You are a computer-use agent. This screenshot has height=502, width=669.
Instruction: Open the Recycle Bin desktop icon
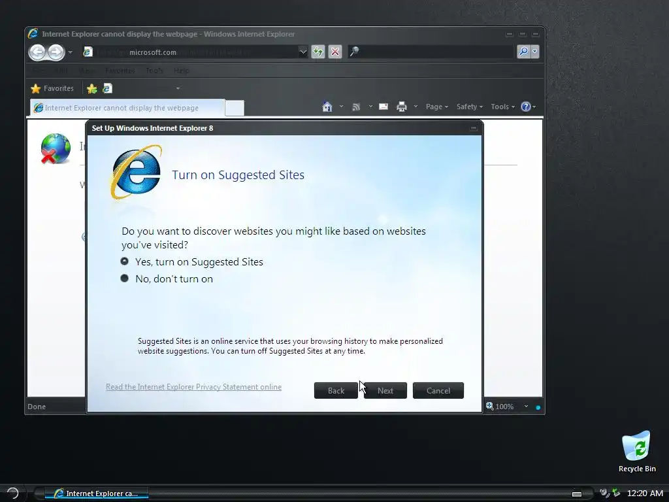point(636,452)
